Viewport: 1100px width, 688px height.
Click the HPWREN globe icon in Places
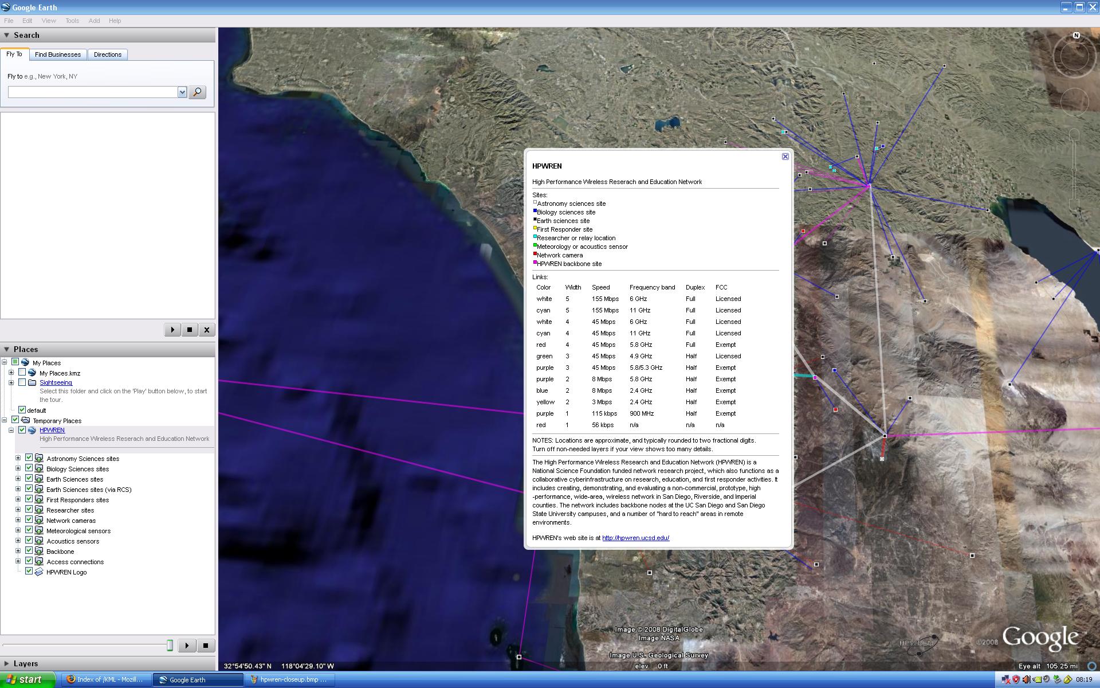pos(32,430)
